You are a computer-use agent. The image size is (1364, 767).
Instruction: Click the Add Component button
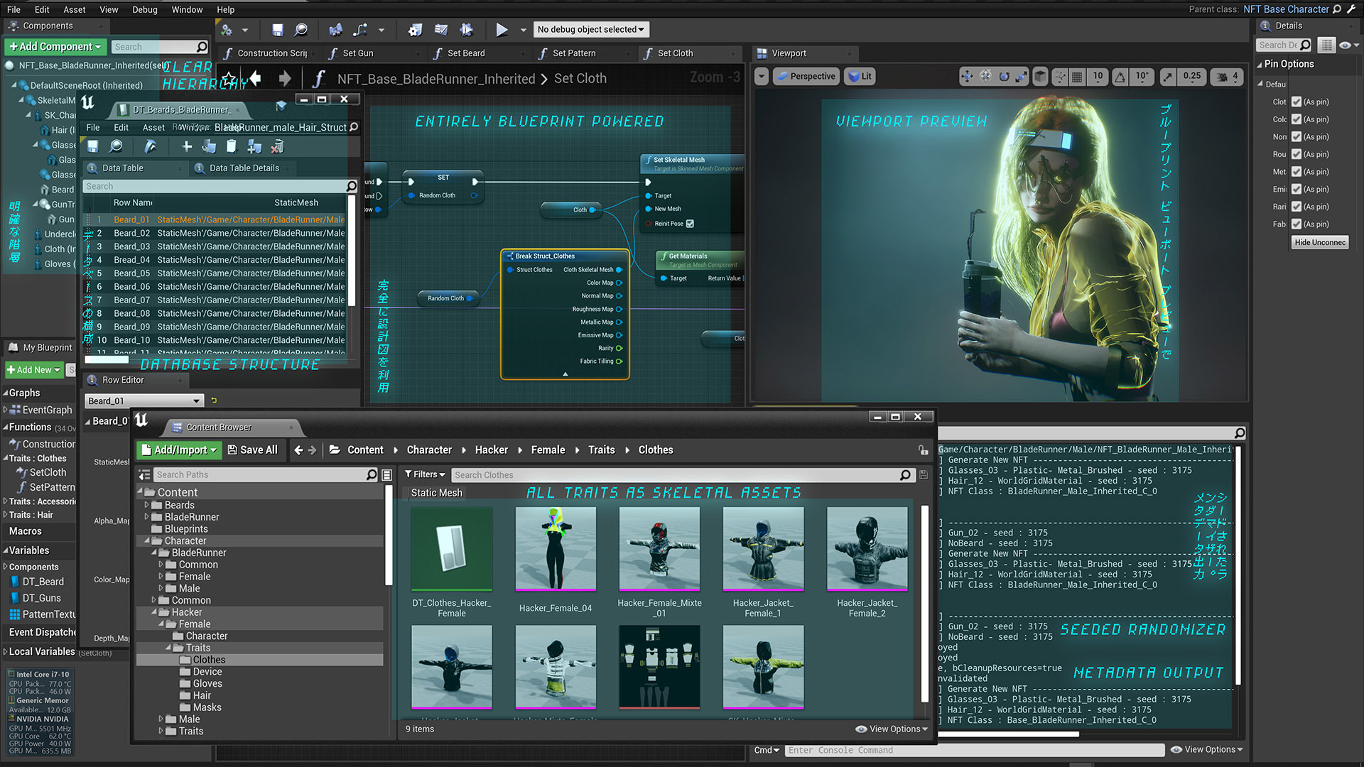(x=55, y=47)
